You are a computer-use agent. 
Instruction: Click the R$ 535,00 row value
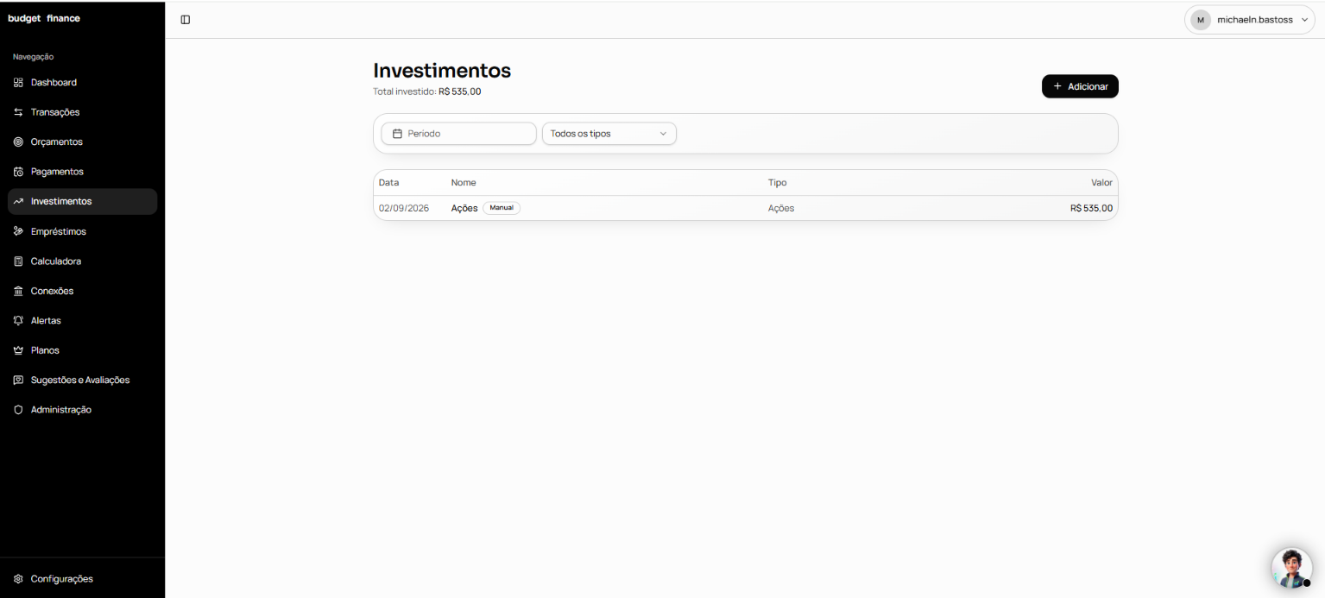1091,208
